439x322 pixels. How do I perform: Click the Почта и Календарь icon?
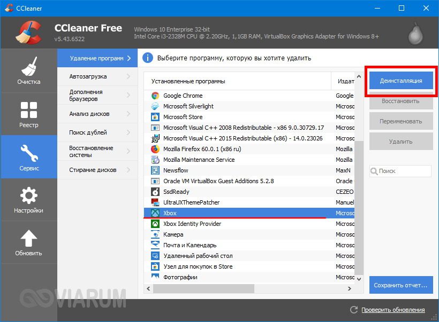point(155,245)
